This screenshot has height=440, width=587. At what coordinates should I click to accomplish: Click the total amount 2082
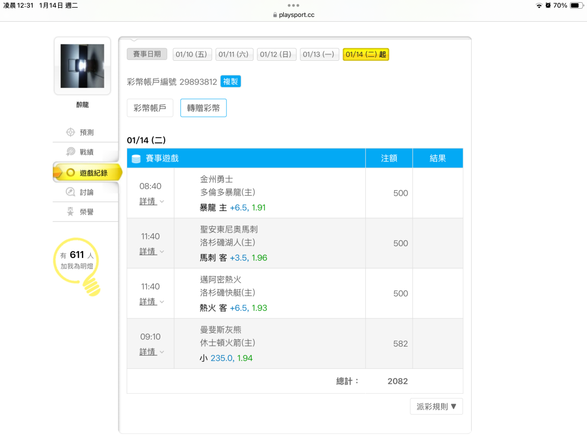tap(397, 381)
